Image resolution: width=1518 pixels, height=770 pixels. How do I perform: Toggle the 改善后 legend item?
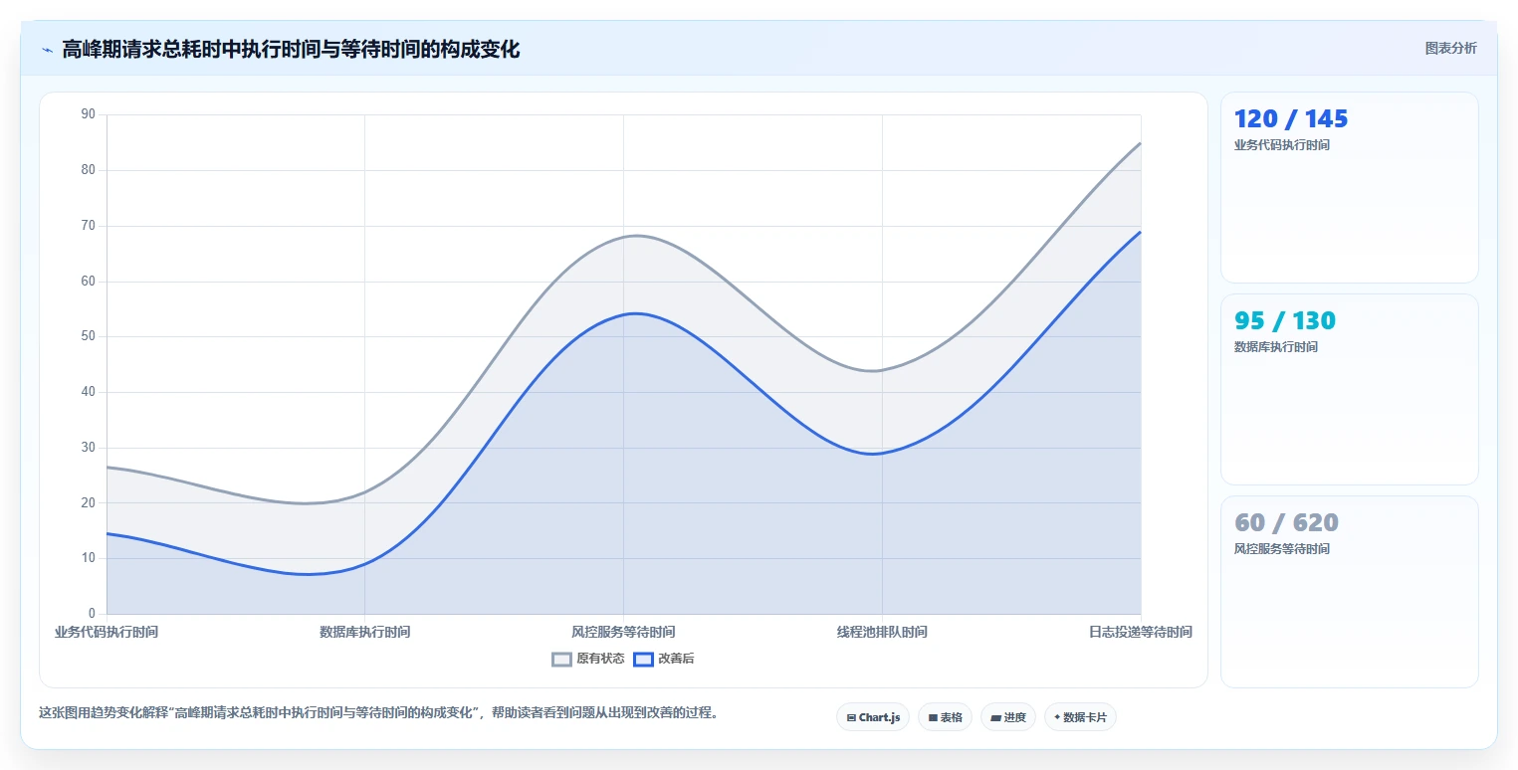[664, 659]
